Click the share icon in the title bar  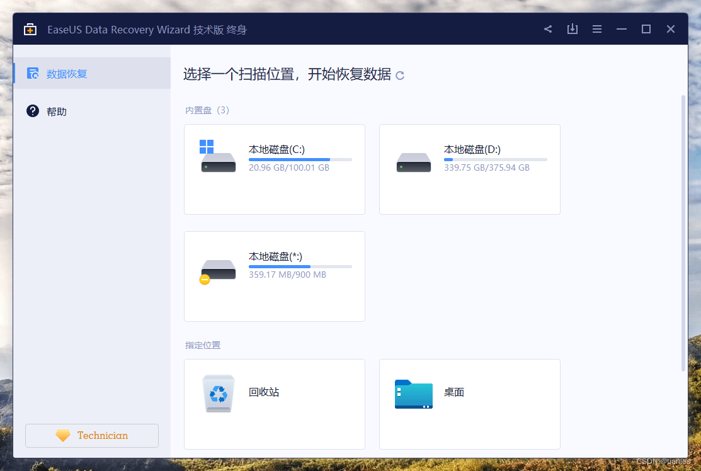tap(547, 28)
